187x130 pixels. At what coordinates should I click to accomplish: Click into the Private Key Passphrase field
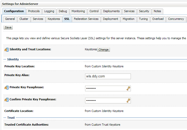pyautogui.click(x=108, y=88)
